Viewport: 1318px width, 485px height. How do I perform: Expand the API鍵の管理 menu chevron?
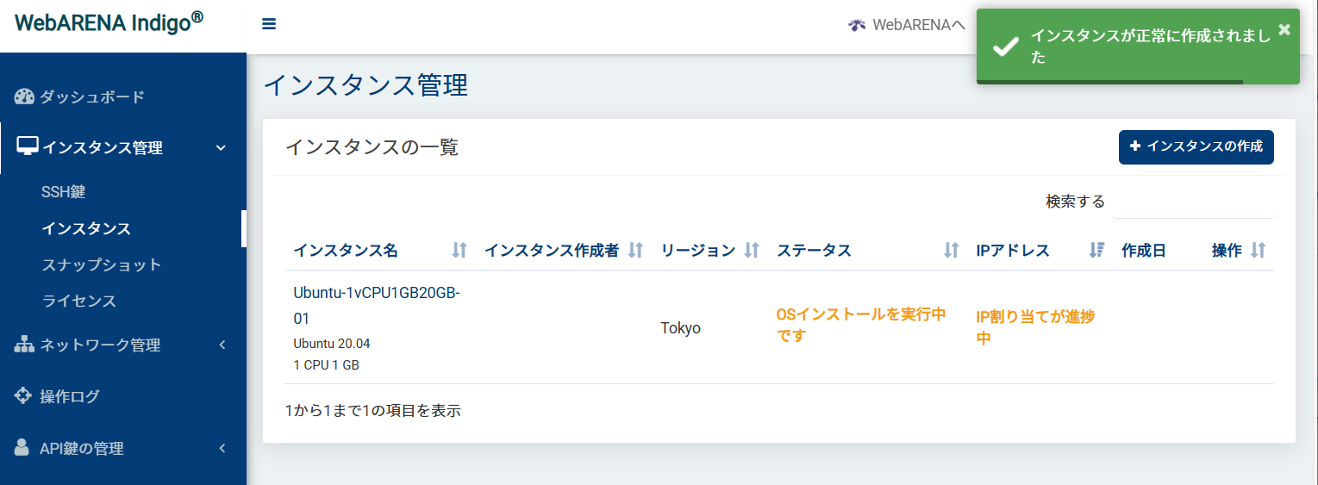tap(222, 448)
